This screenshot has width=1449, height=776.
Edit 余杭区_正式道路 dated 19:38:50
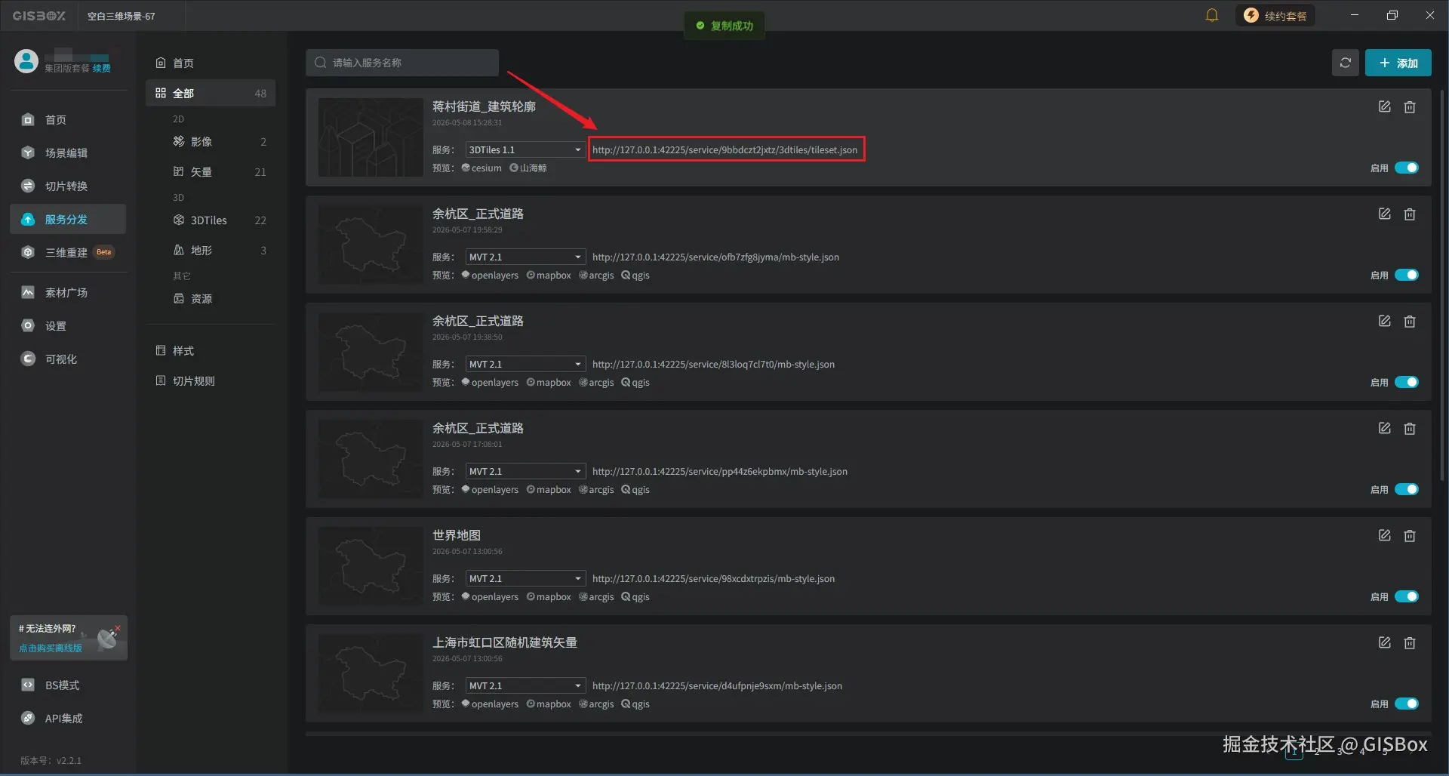click(1384, 321)
